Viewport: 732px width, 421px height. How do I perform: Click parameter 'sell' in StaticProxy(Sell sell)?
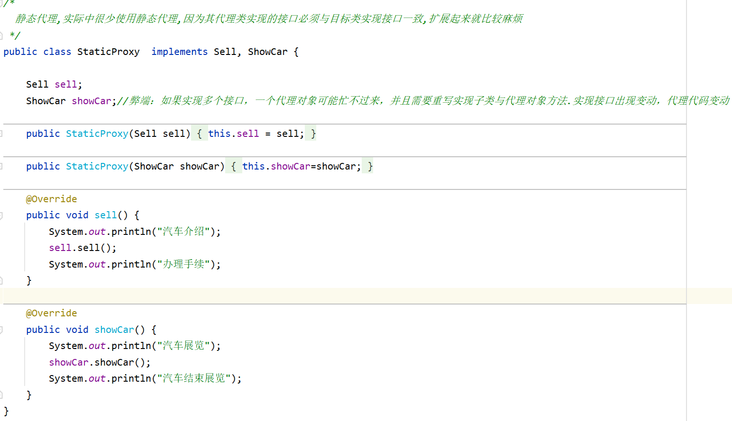tap(174, 134)
